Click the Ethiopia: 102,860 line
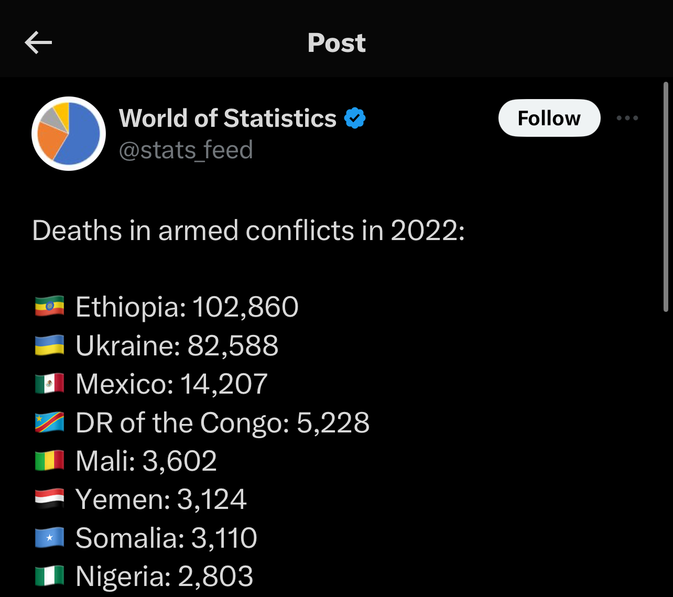673x597 pixels. tap(167, 307)
